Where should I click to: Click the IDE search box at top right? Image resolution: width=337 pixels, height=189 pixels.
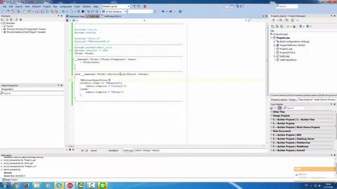coord(286,6)
